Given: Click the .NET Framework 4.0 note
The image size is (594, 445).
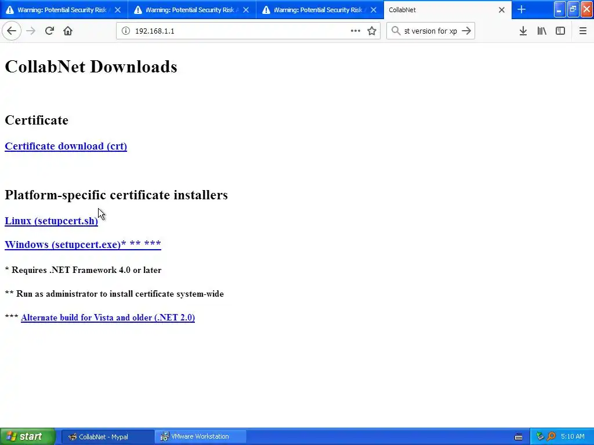Looking at the screenshot, I should [84, 270].
